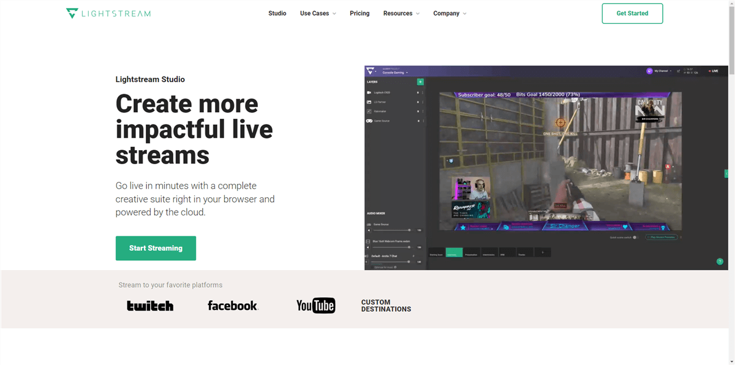Go to the Pricing page
Image resolution: width=735 pixels, height=365 pixels.
(360, 13)
